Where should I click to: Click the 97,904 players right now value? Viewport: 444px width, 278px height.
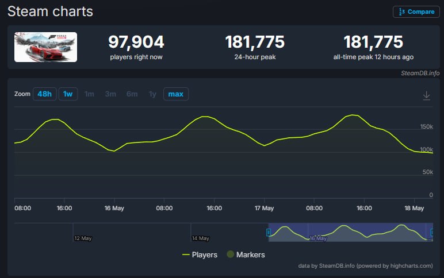click(136, 42)
